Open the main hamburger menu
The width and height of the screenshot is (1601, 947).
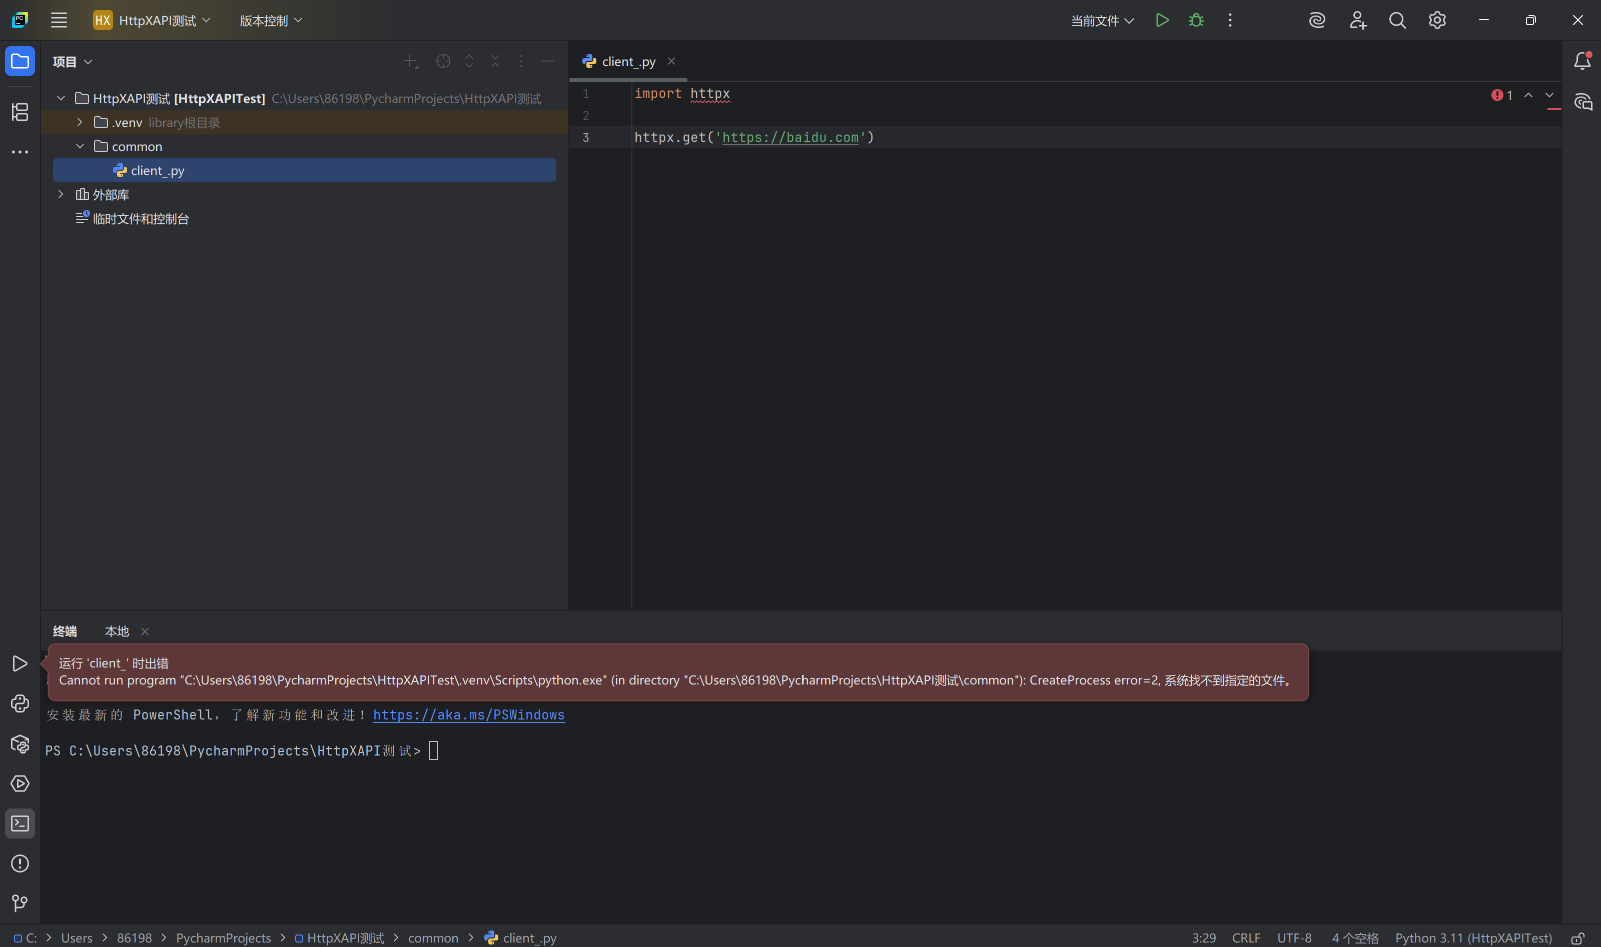pos(59,20)
